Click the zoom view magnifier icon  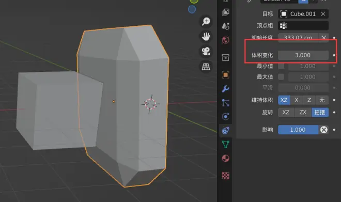point(206,21)
